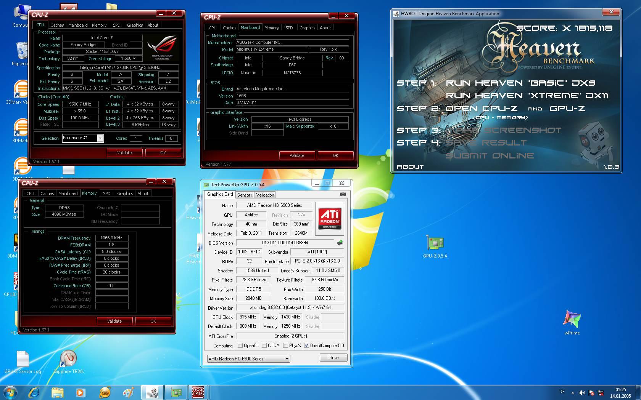Open the wPrime desktop icon
This screenshot has width=641, height=400.
(572, 323)
